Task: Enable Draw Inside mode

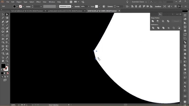Action: point(8,77)
